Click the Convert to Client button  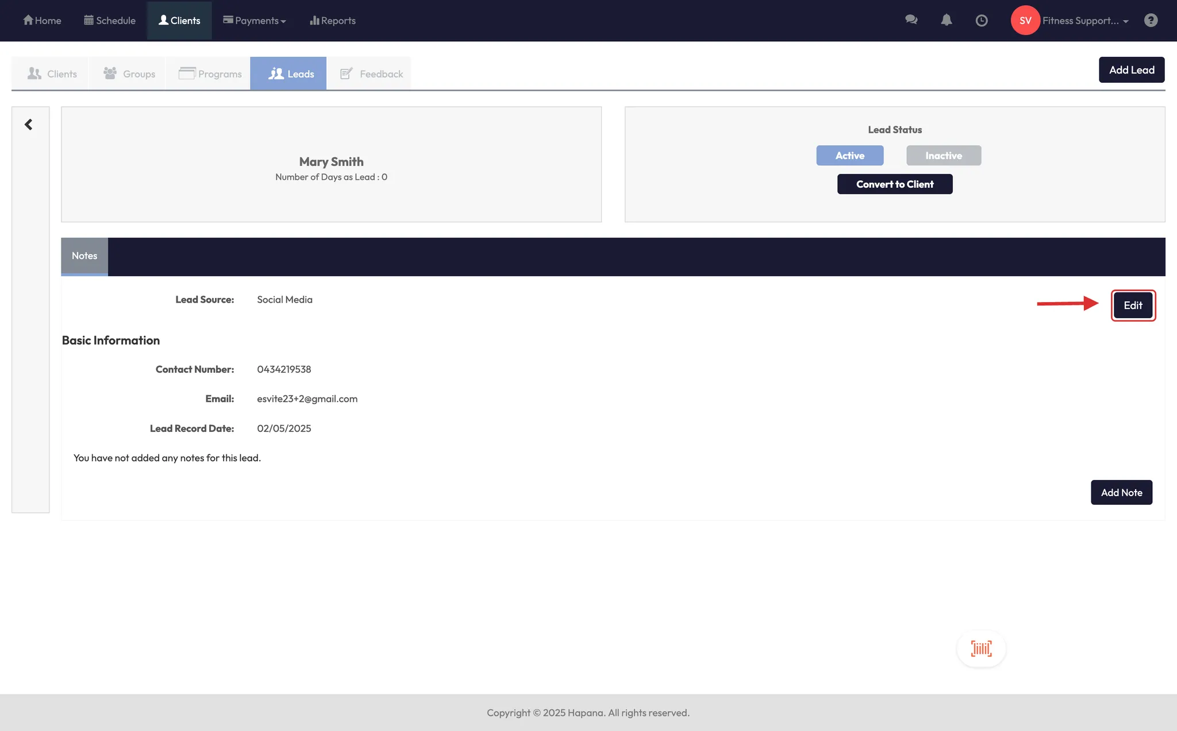tap(894, 184)
